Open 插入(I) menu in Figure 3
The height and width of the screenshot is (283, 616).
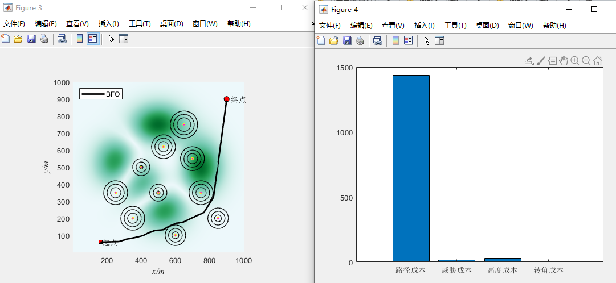[108, 24]
